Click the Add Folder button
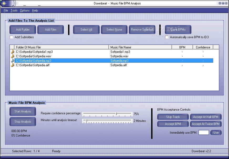 (23, 30)
